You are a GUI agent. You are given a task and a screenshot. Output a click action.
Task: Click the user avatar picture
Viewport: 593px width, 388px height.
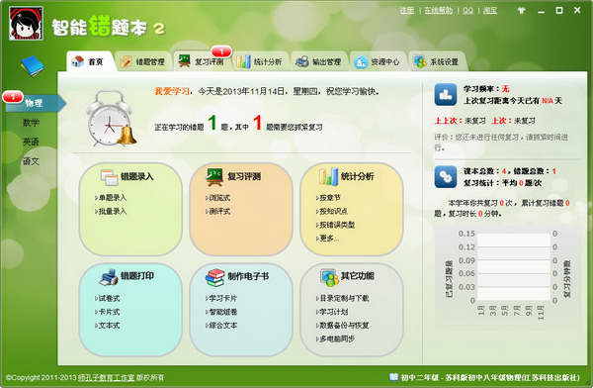point(26,24)
